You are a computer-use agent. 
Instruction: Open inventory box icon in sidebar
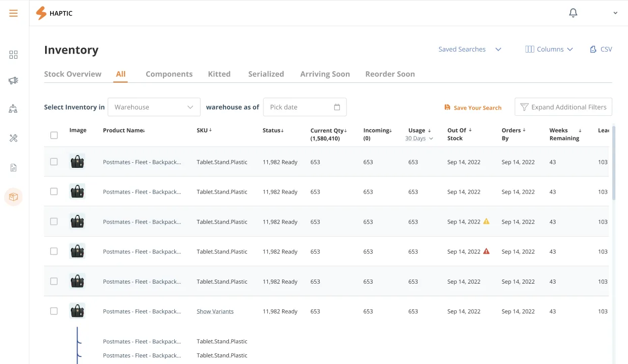13,197
